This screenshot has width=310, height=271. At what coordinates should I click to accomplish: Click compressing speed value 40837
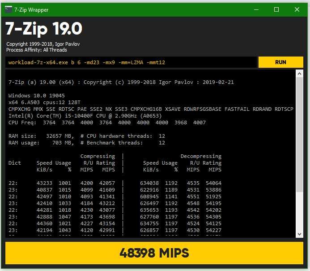[x=44, y=190]
